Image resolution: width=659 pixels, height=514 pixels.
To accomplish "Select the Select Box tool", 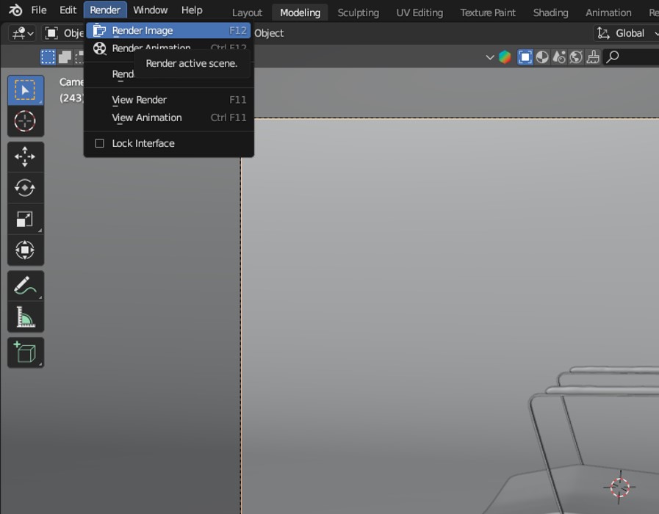I will (x=25, y=90).
